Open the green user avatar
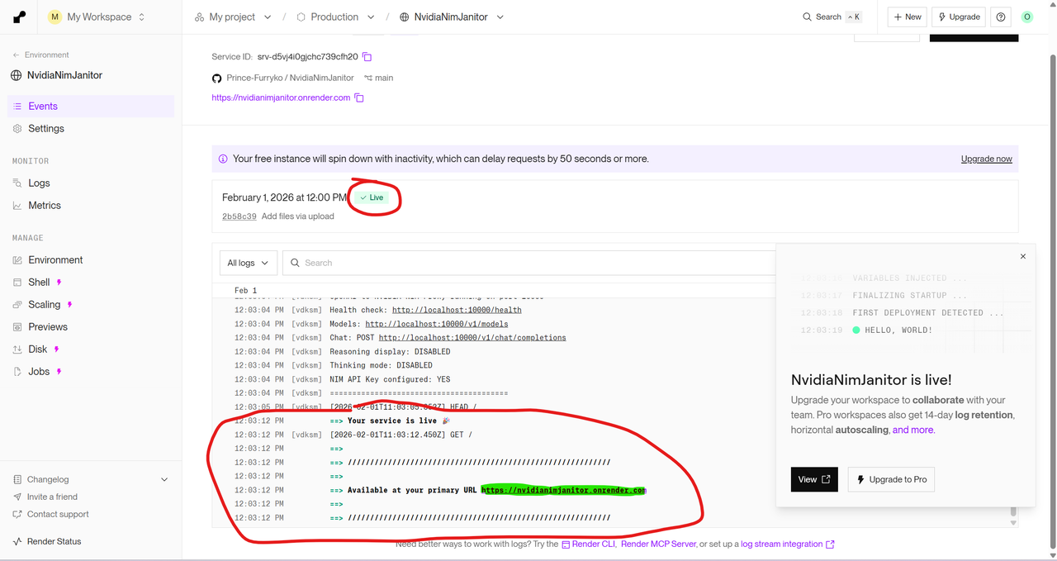The width and height of the screenshot is (1057, 561). 1027,17
